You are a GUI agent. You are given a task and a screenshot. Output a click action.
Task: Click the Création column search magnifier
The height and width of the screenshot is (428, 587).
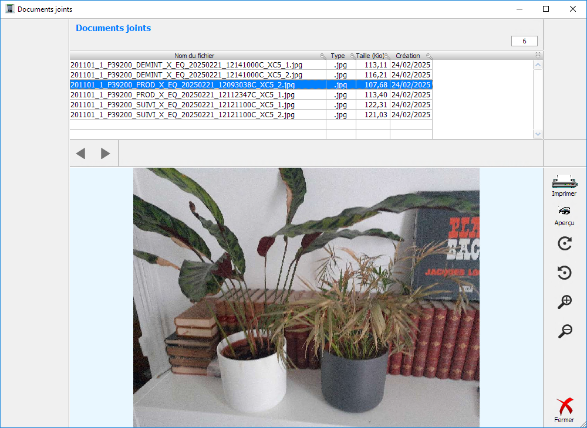[429, 56]
